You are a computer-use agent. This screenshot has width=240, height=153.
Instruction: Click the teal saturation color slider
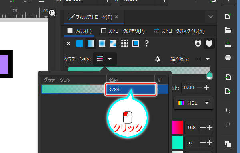pos(177,143)
